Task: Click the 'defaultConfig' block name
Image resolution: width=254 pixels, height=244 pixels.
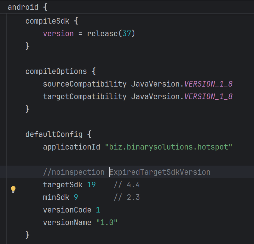Action: [x=54, y=134]
